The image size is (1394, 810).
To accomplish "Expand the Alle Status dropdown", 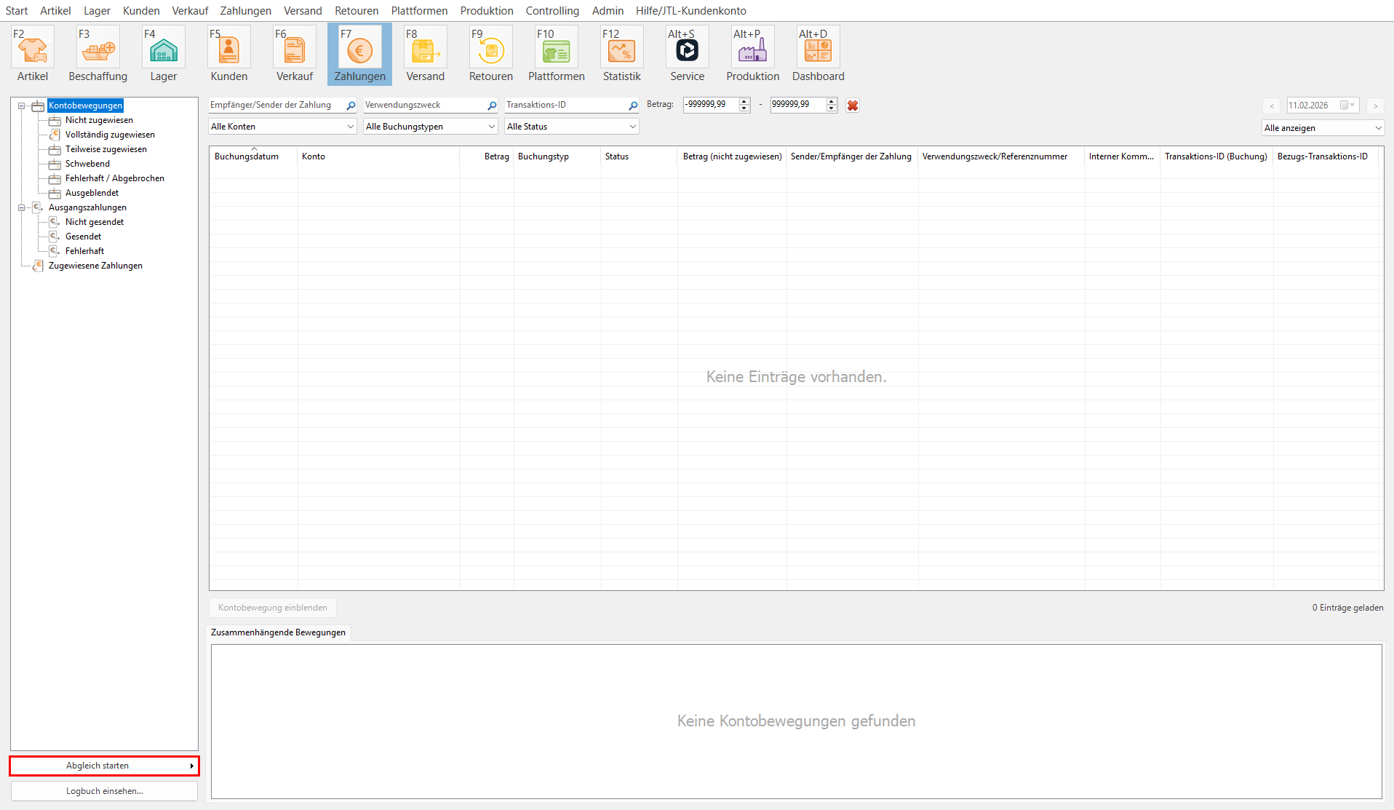I will click(571, 127).
